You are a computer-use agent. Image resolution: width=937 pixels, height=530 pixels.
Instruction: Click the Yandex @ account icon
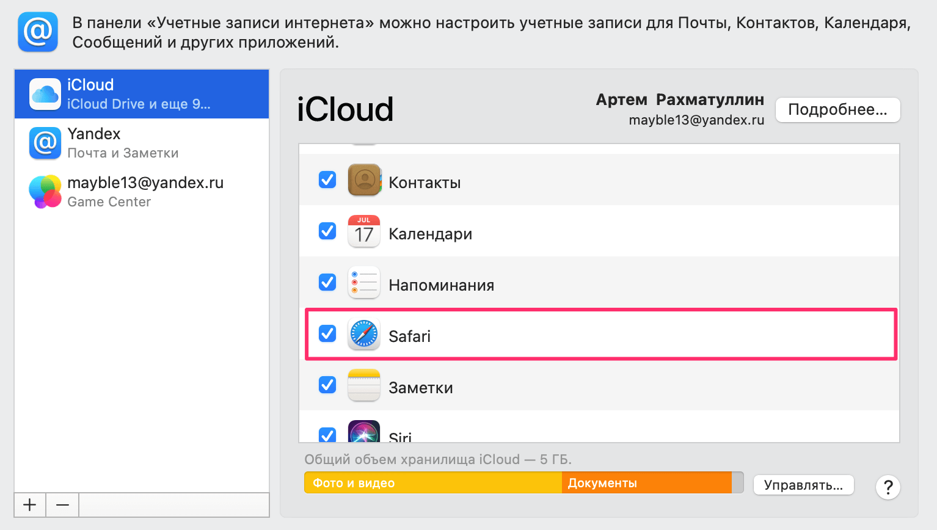coord(45,143)
